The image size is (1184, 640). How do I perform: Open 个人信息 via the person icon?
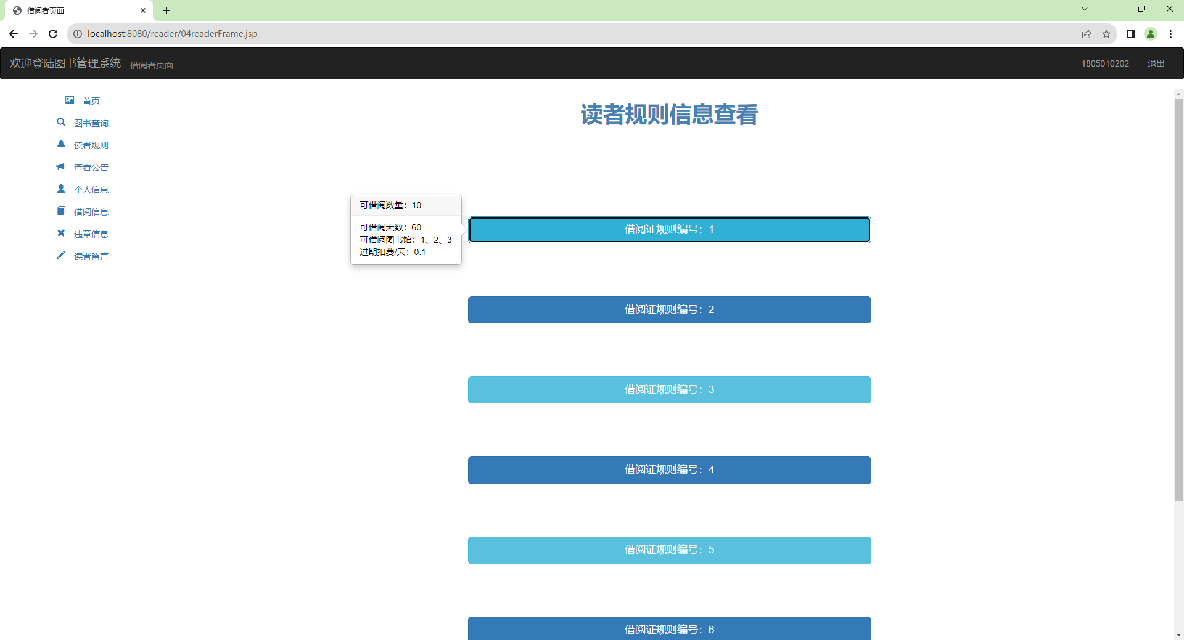coord(61,188)
